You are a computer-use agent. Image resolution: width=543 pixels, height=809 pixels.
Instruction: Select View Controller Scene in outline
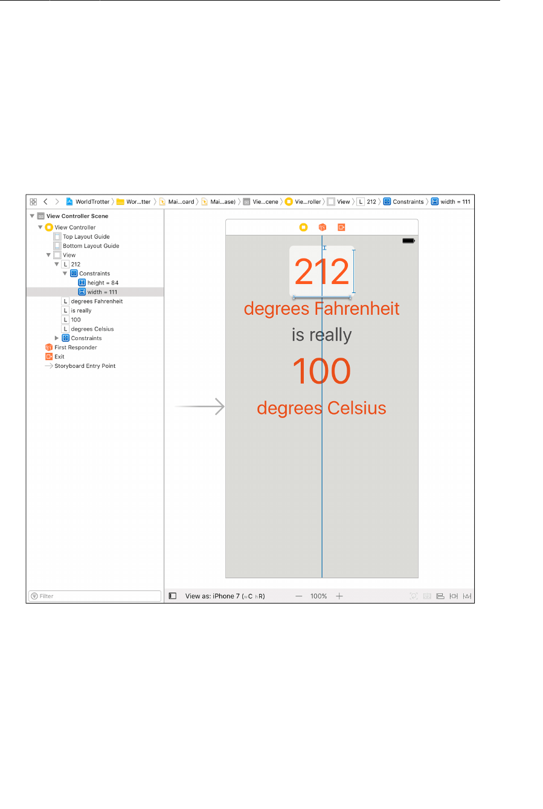pyautogui.click(x=95, y=216)
